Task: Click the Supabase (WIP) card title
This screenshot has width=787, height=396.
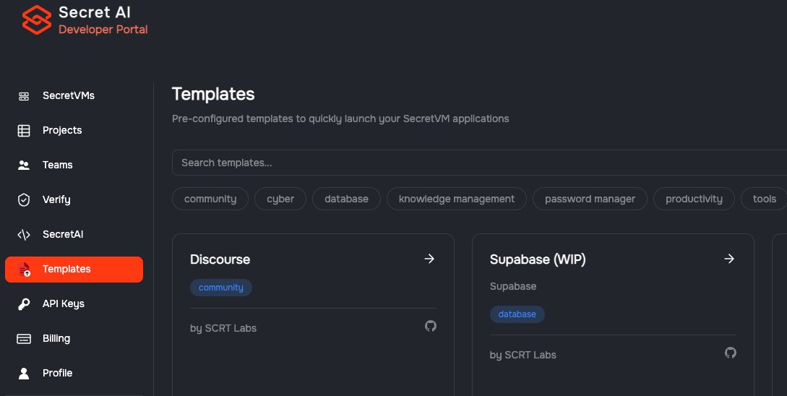Action: [538, 259]
